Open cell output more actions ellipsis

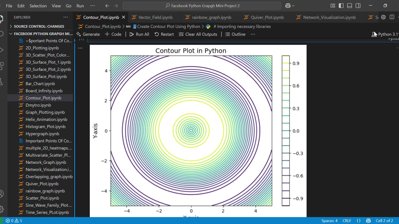[x=80, y=48]
